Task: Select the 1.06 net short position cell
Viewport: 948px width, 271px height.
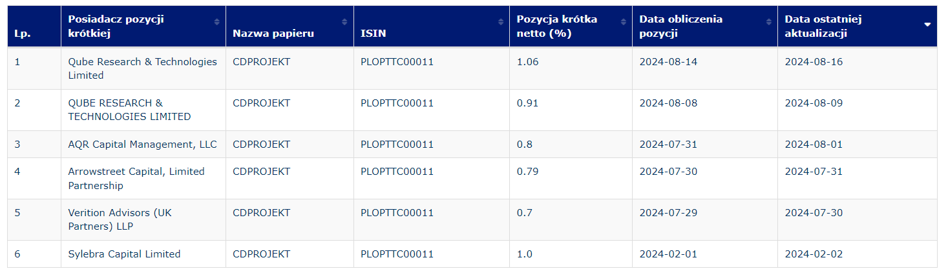Action: point(527,62)
